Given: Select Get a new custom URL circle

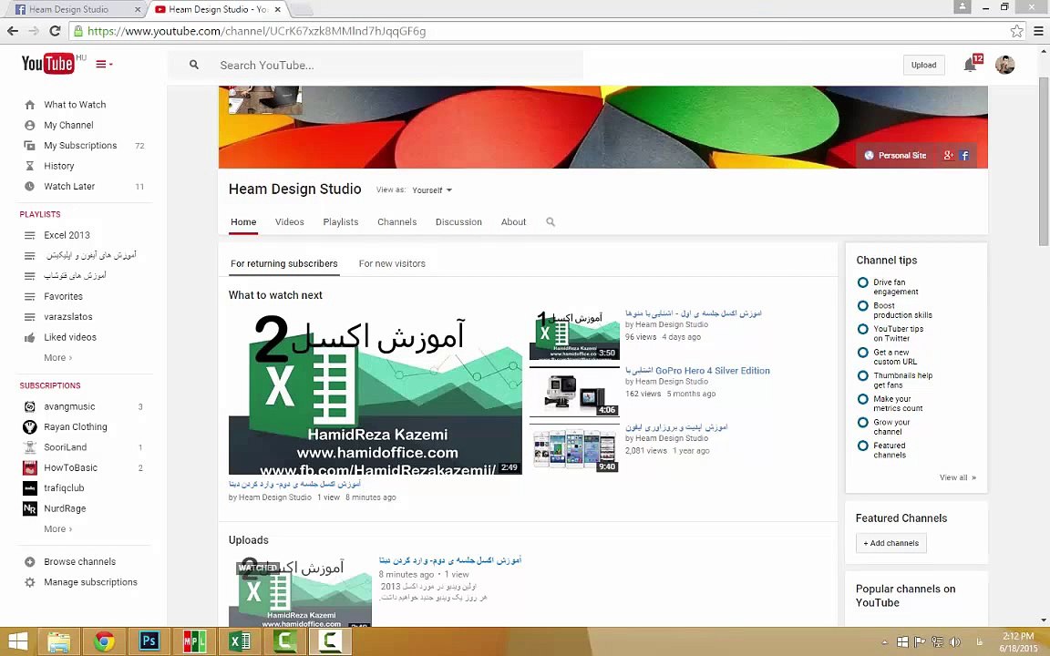Looking at the screenshot, I should coord(863,353).
